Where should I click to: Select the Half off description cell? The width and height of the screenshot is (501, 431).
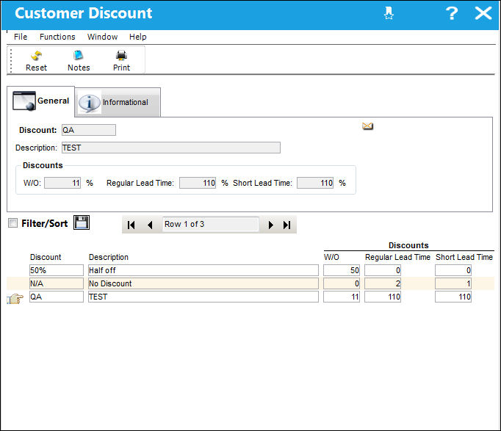(x=203, y=270)
